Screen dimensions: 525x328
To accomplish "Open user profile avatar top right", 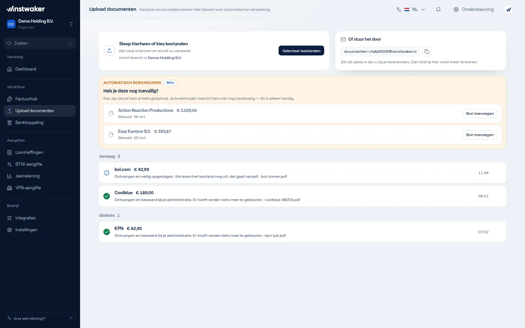I will pyautogui.click(x=509, y=10).
